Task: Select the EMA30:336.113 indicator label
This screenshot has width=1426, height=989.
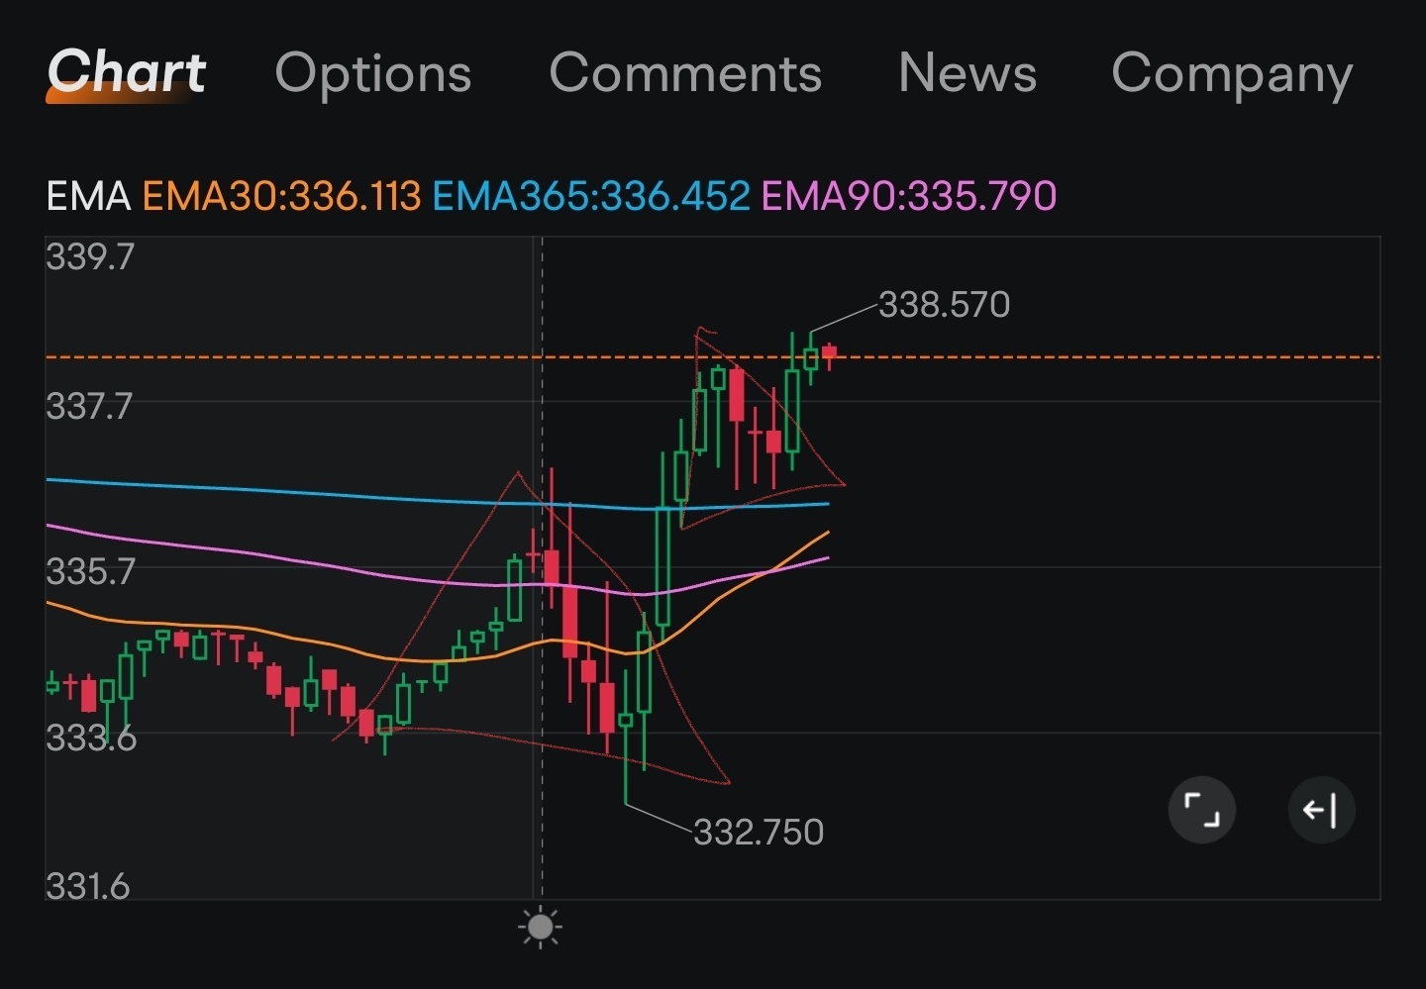Action: coord(281,196)
